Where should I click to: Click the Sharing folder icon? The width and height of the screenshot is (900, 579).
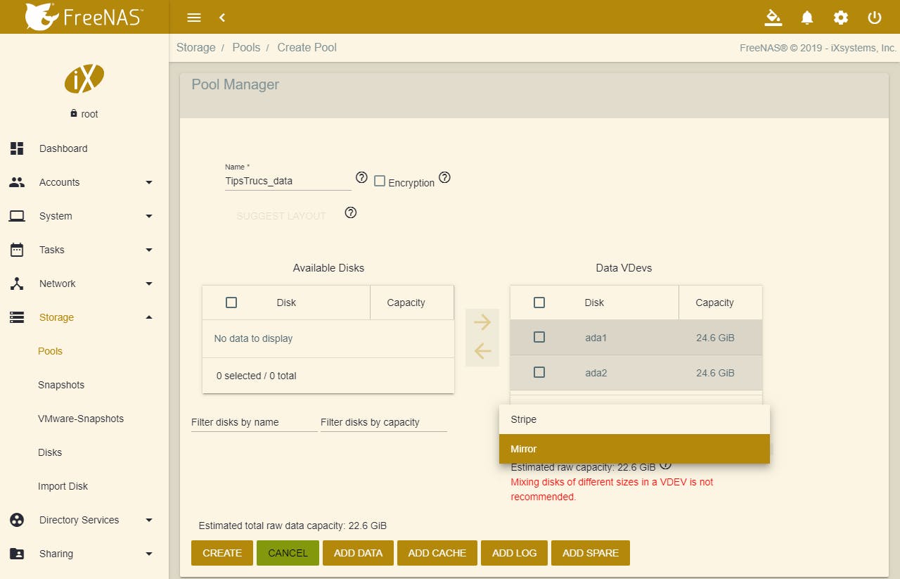17,554
